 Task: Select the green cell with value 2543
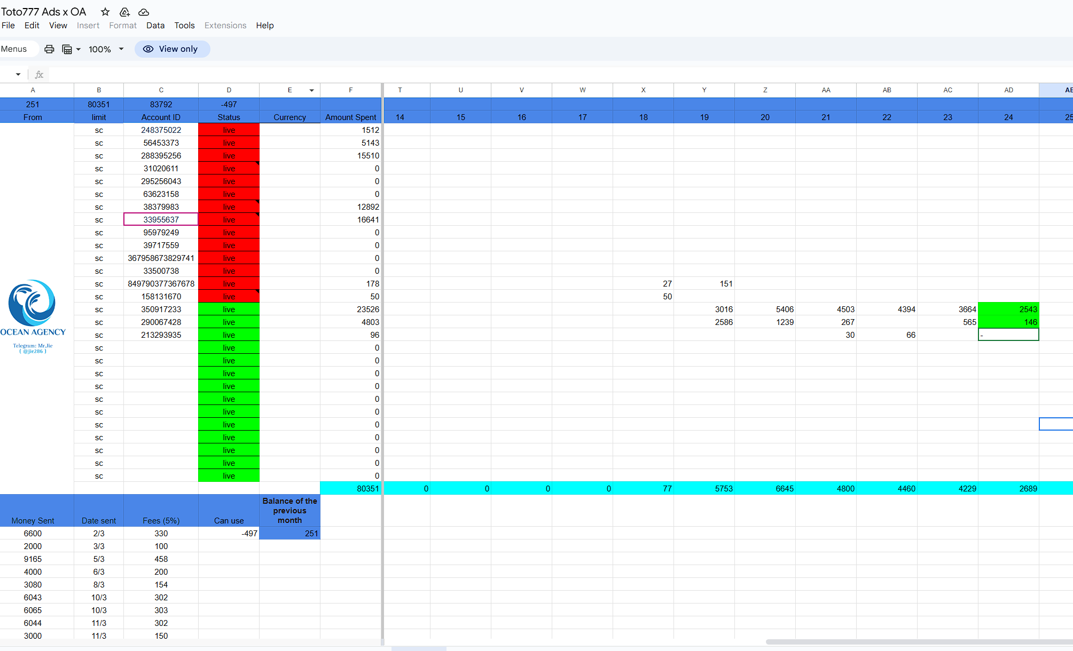point(1008,309)
